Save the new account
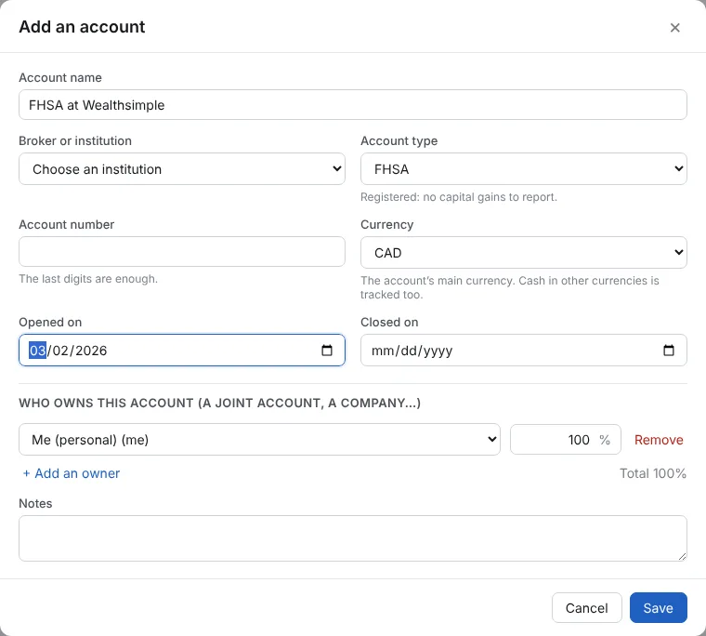Image resolution: width=706 pixels, height=636 pixels. (x=658, y=607)
